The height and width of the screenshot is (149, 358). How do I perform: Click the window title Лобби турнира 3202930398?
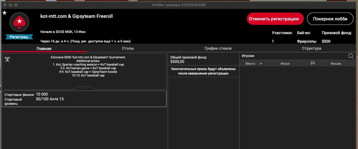pyautogui.click(x=179, y=5)
